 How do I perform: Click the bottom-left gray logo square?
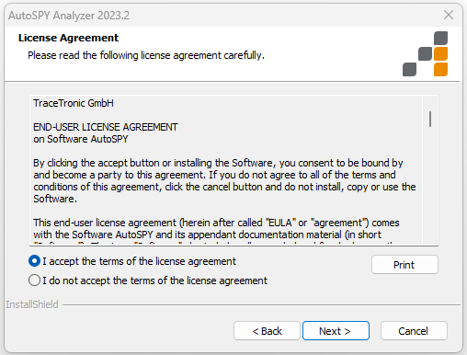(409, 69)
